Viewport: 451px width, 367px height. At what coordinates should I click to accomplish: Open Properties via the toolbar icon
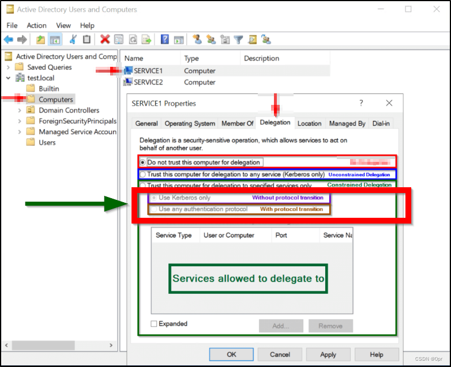coord(119,39)
